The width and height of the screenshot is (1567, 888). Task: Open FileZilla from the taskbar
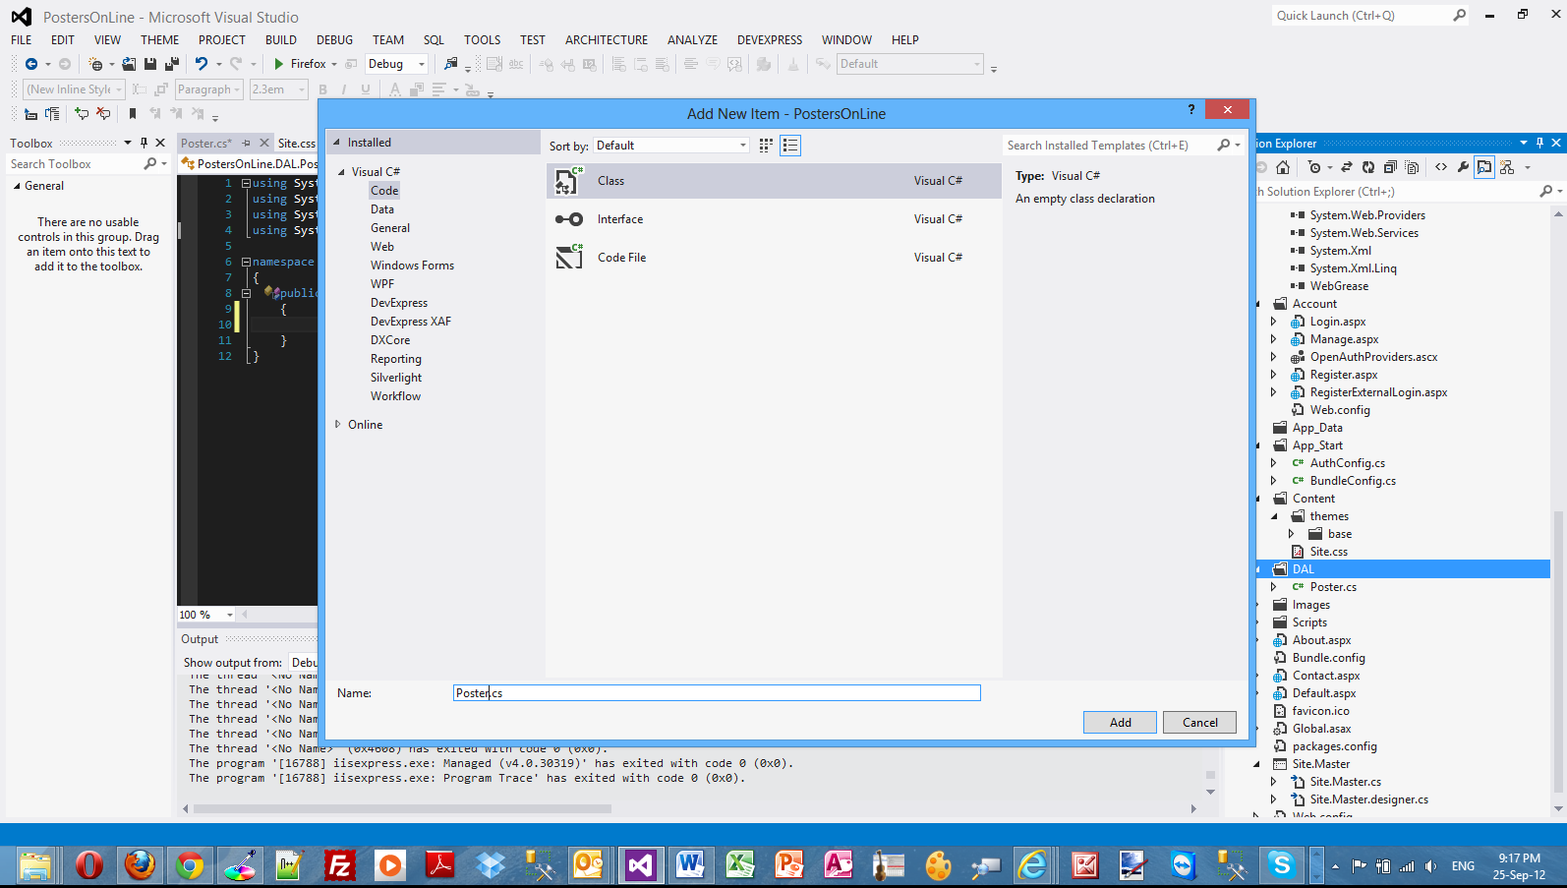339,865
